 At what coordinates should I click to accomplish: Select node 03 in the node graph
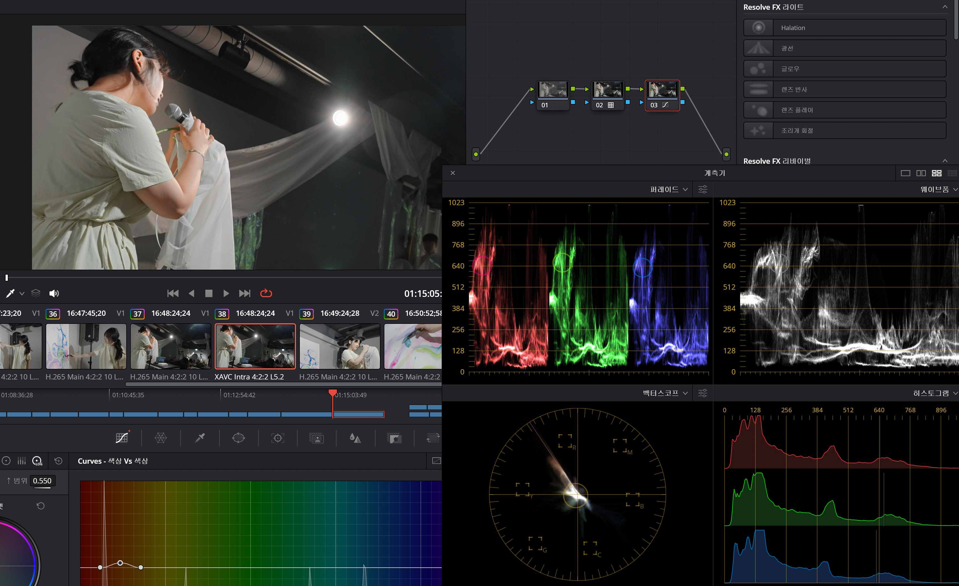click(x=663, y=95)
